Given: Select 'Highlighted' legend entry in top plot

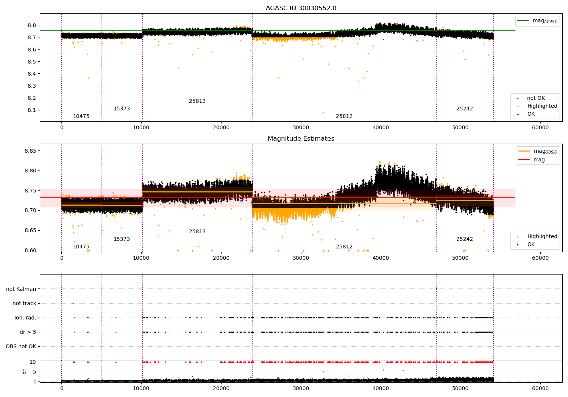Looking at the screenshot, I should [x=538, y=106].
